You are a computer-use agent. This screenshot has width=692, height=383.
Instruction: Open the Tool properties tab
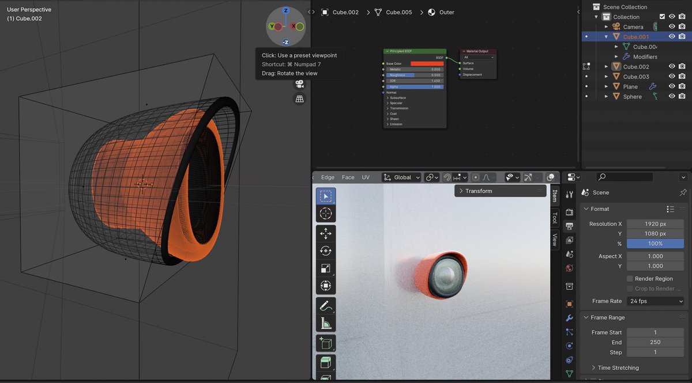pos(570,195)
